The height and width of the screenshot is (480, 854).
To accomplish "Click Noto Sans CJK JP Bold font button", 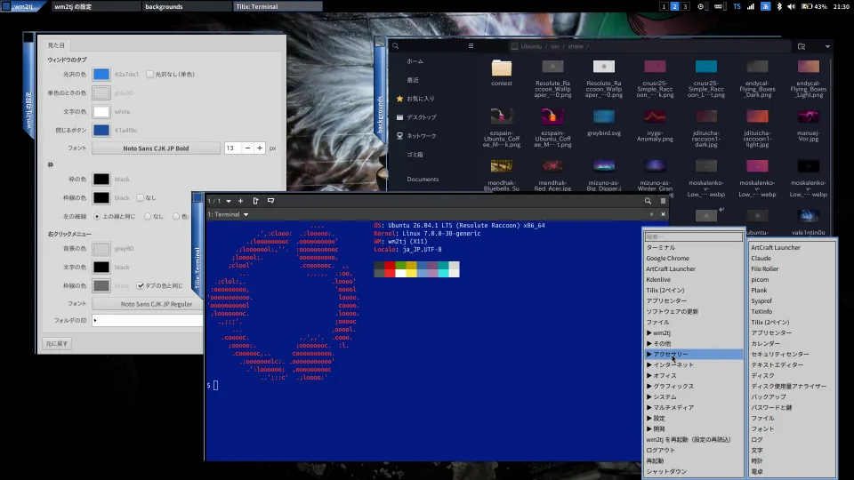I will click(156, 148).
